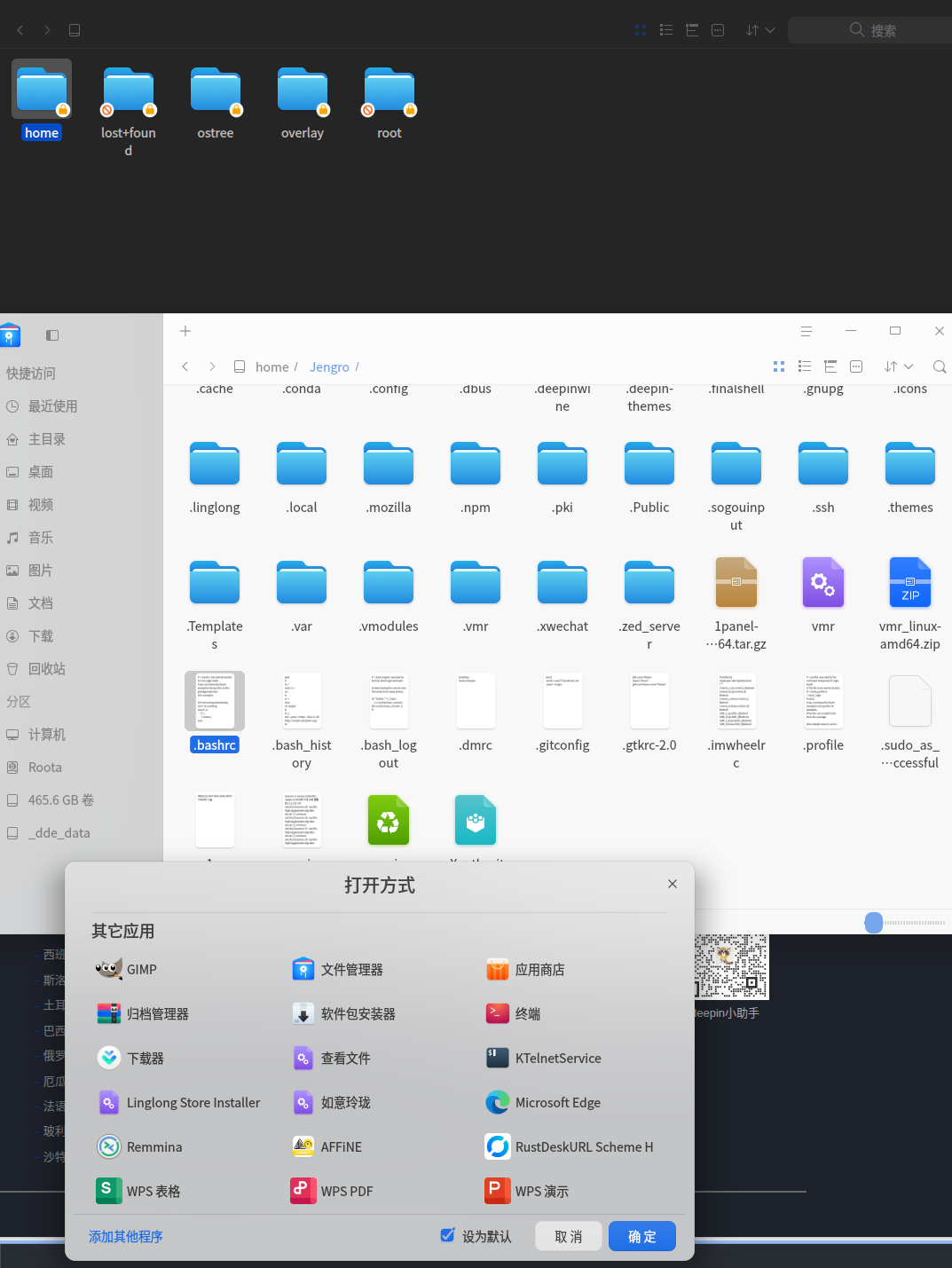Select WPS 表格 in the dialog
Viewport: 952px width, 1268px height.
(x=138, y=1191)
